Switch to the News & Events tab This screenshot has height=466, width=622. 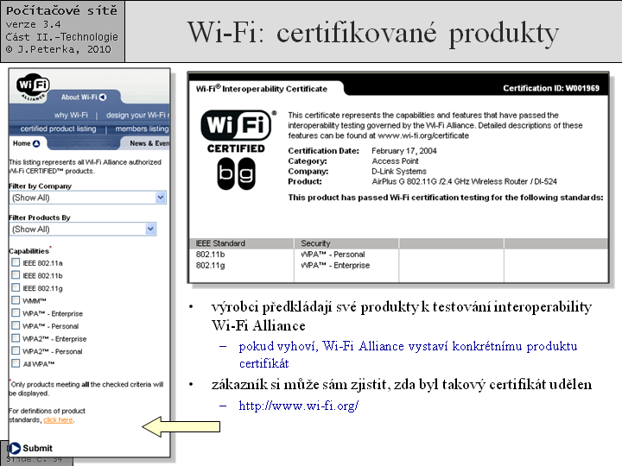click(x=149, y=143)
